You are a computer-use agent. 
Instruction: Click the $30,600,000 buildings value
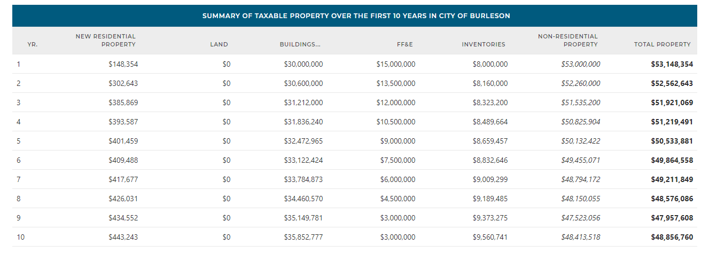click(303, 83)
